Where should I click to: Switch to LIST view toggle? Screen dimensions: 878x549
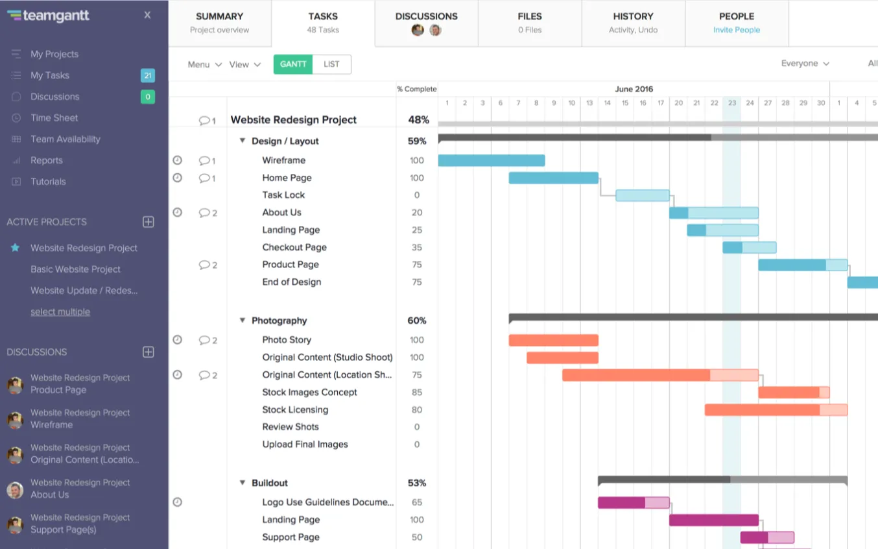[331, 64]
